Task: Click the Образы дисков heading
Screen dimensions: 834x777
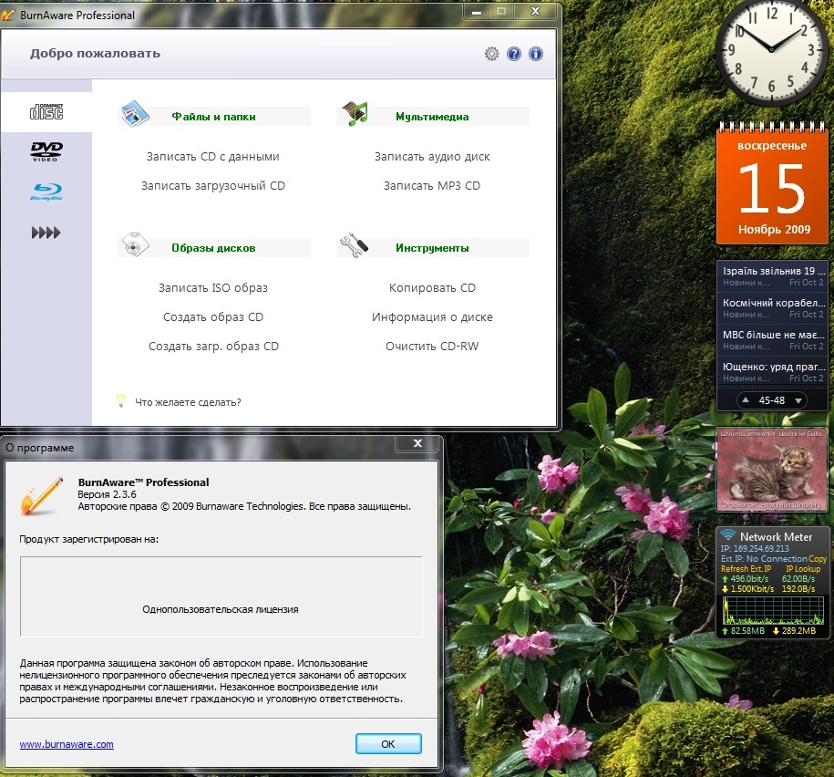Action: pyautogui.click(x=214, y=248)
